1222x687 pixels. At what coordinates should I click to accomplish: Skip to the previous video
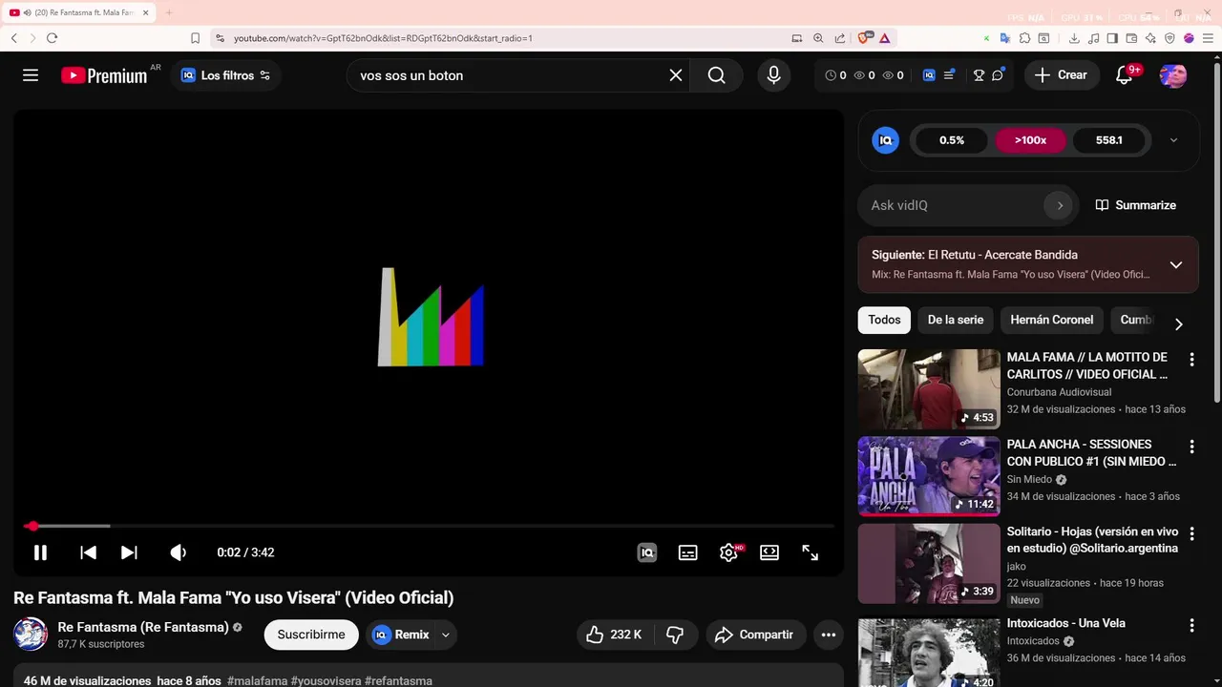click(x=88, y=552)
